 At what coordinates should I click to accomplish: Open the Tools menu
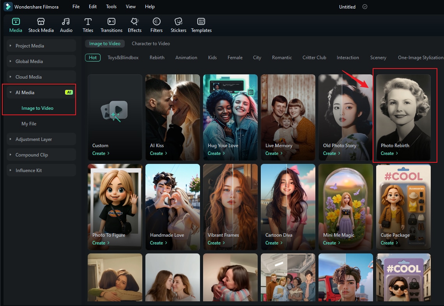111,7
